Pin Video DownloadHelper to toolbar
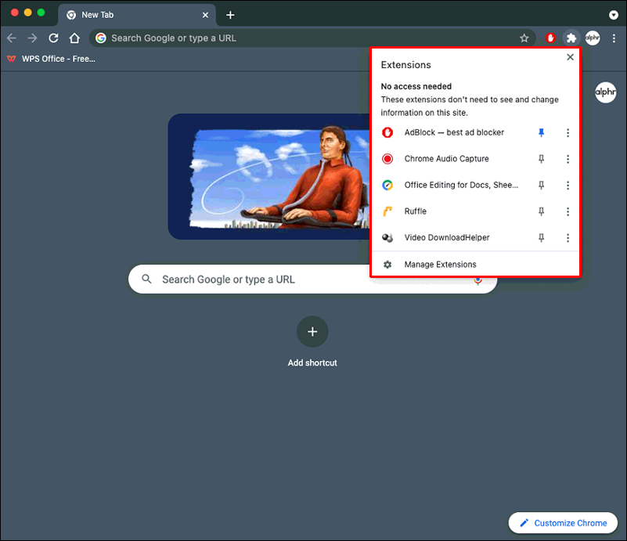 tap(541, 237)
